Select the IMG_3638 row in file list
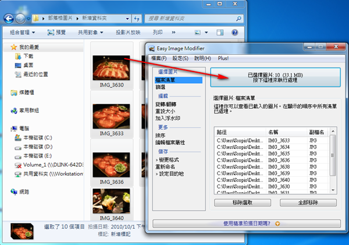 272,167
